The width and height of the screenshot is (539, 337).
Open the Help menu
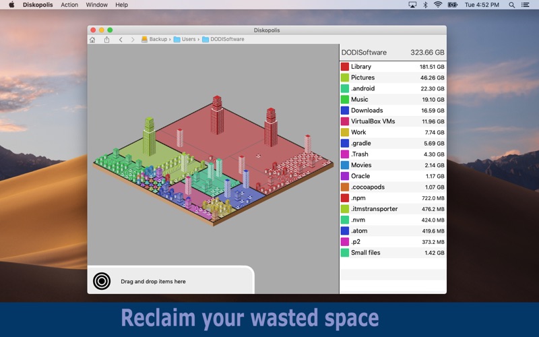[121, 5]
